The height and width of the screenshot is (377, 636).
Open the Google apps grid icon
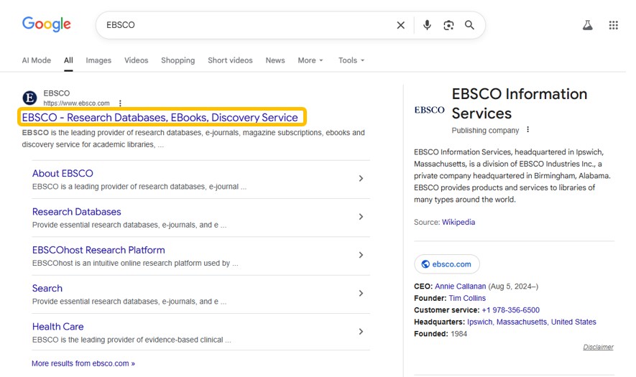(613, 25)
